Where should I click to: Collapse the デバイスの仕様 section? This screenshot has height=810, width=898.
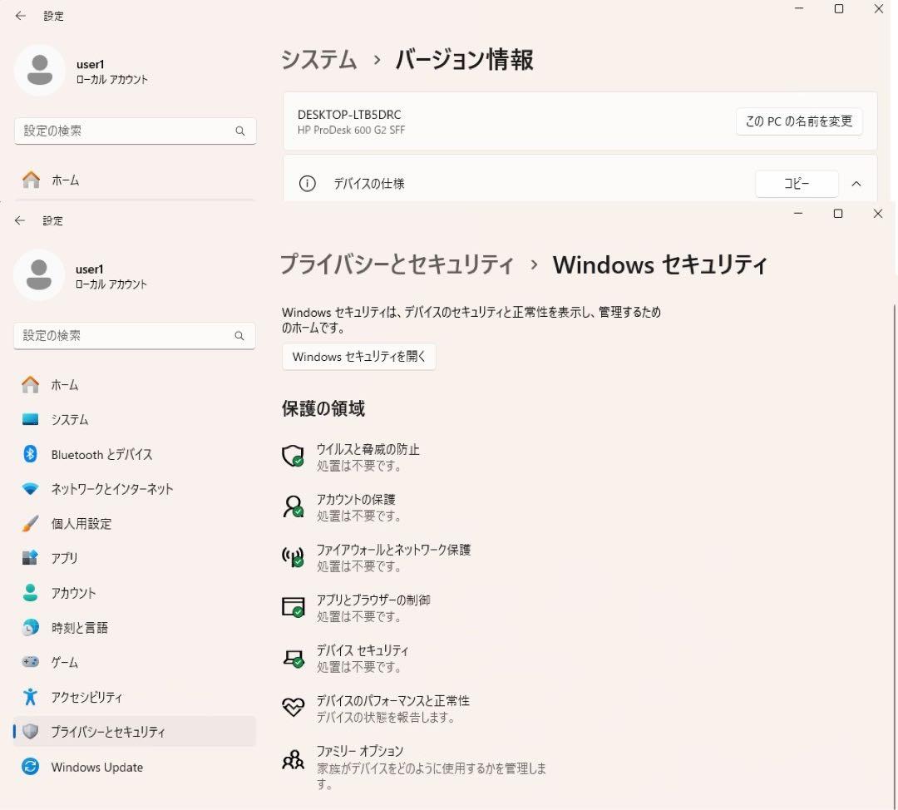pyautogui.click(x=856, y=184)
